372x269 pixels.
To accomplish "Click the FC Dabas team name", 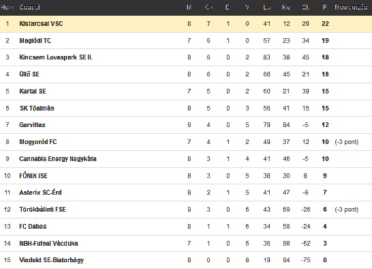I will tap(33, 226).
